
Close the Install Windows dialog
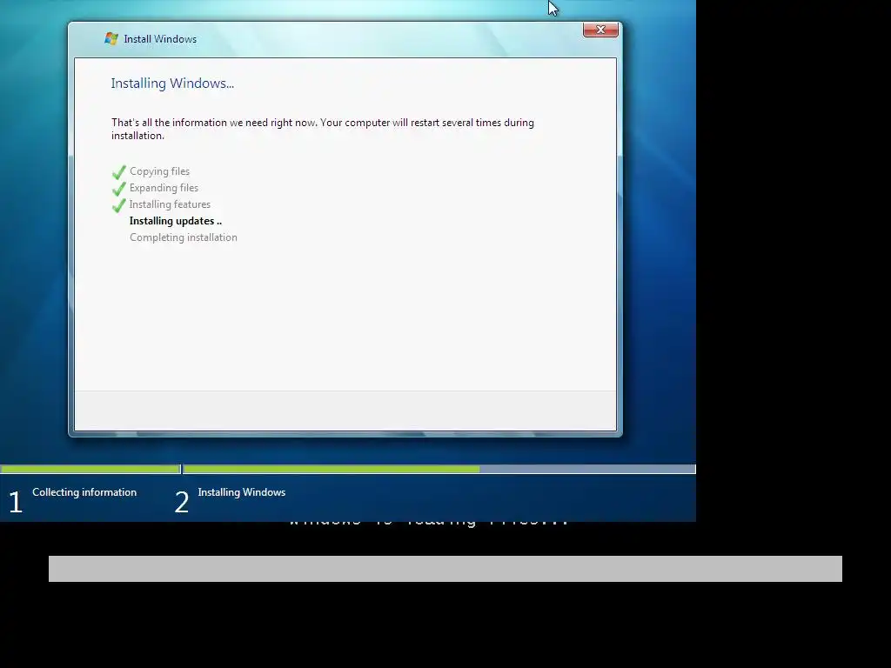(600, 30)
